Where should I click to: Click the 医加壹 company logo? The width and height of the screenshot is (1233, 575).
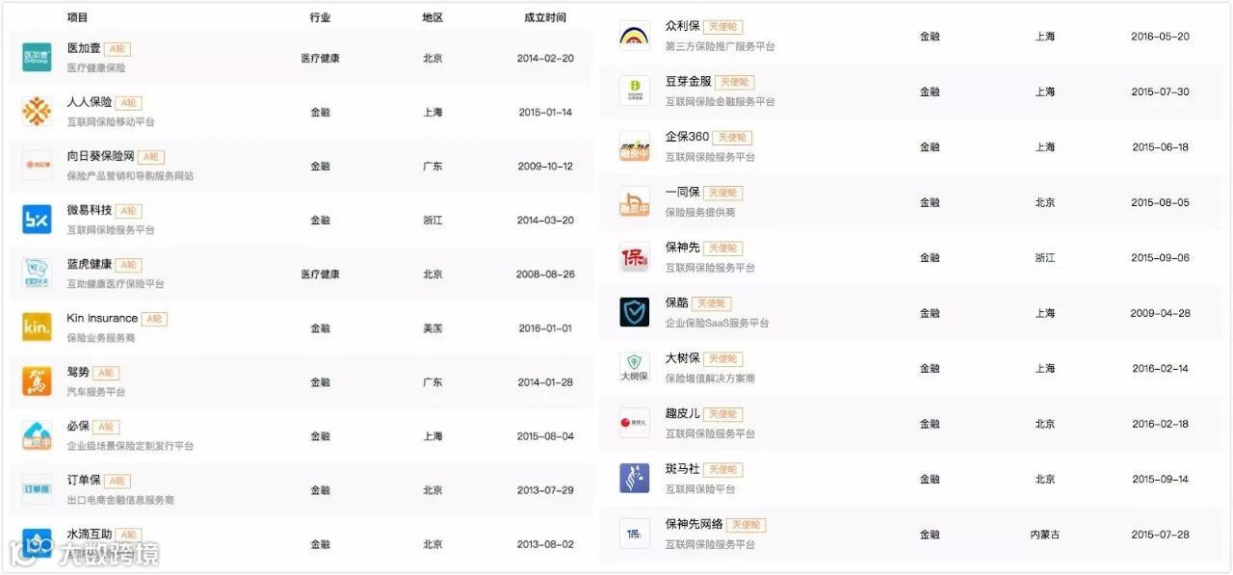click(37, 58)
